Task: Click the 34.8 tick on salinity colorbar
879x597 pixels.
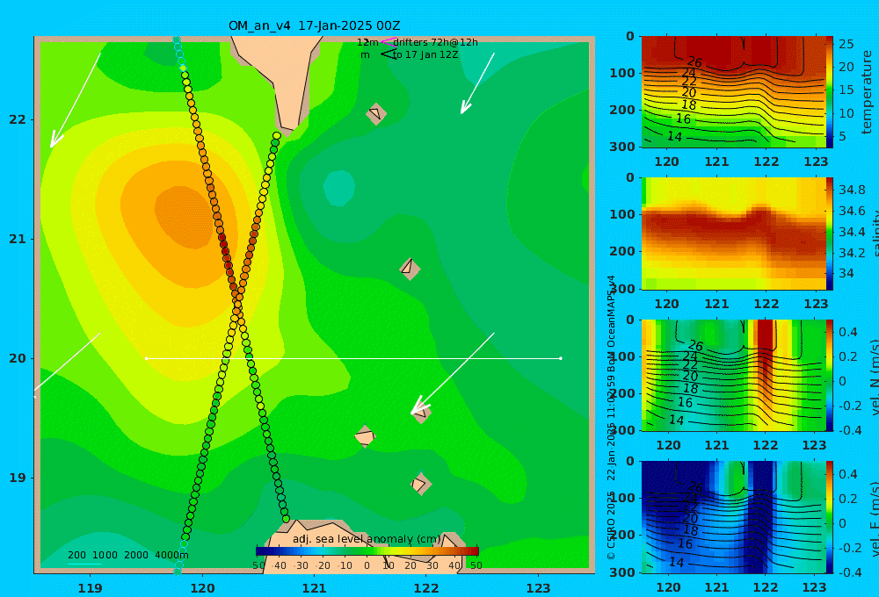Action: coord(852,190)
